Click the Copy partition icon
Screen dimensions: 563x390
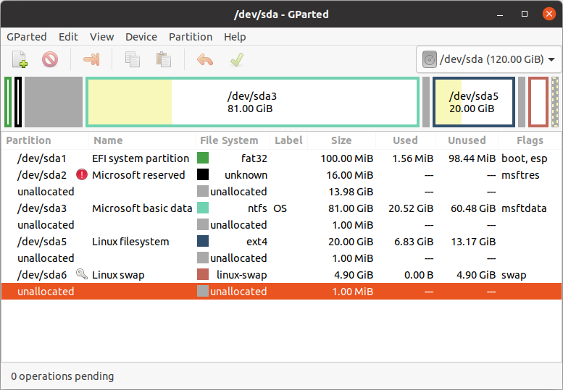coord(133,59)
